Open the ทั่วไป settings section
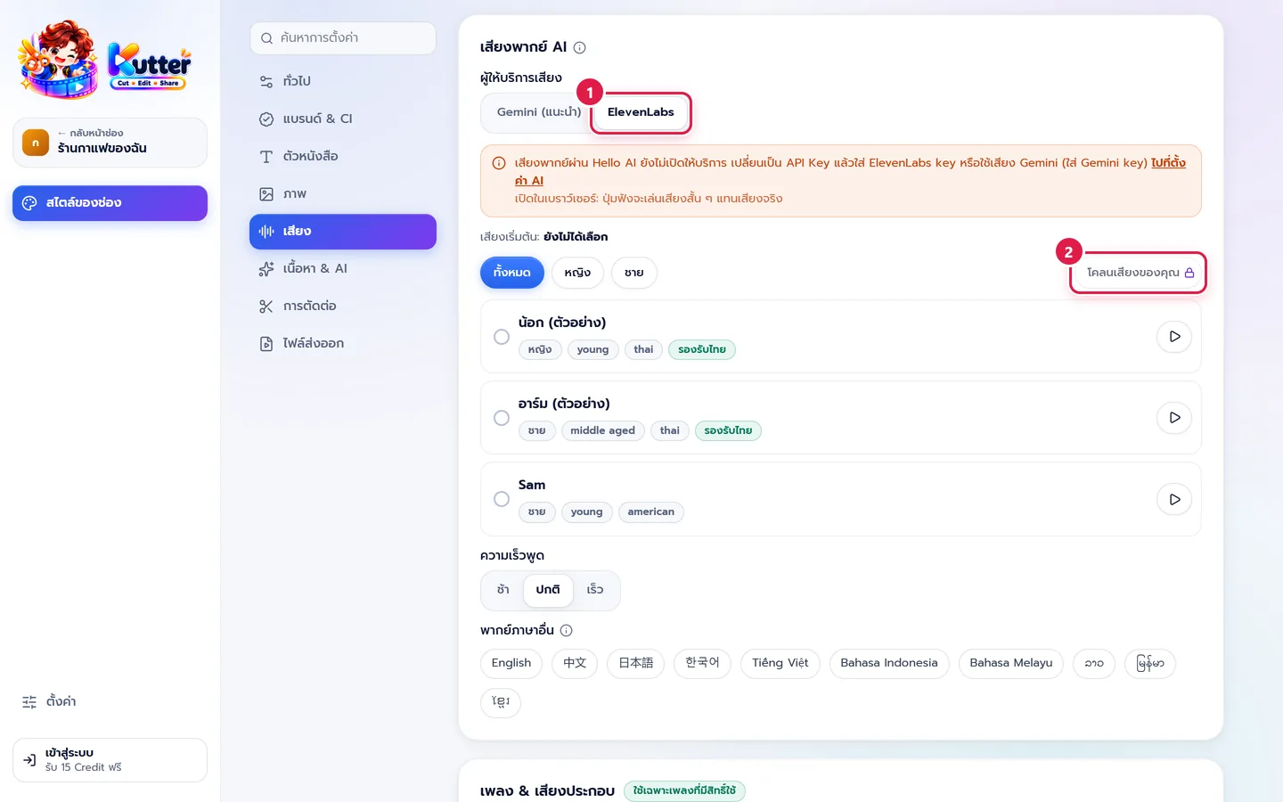This screenshot has width=1283, height=802. click(343, 81)
